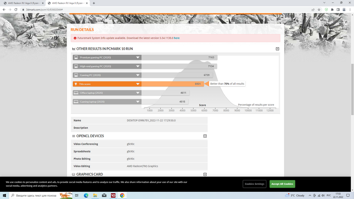Select the run name DESKTOP-D9R67EV text
This screenshot has width=354, height=199.
click(151, 120)
